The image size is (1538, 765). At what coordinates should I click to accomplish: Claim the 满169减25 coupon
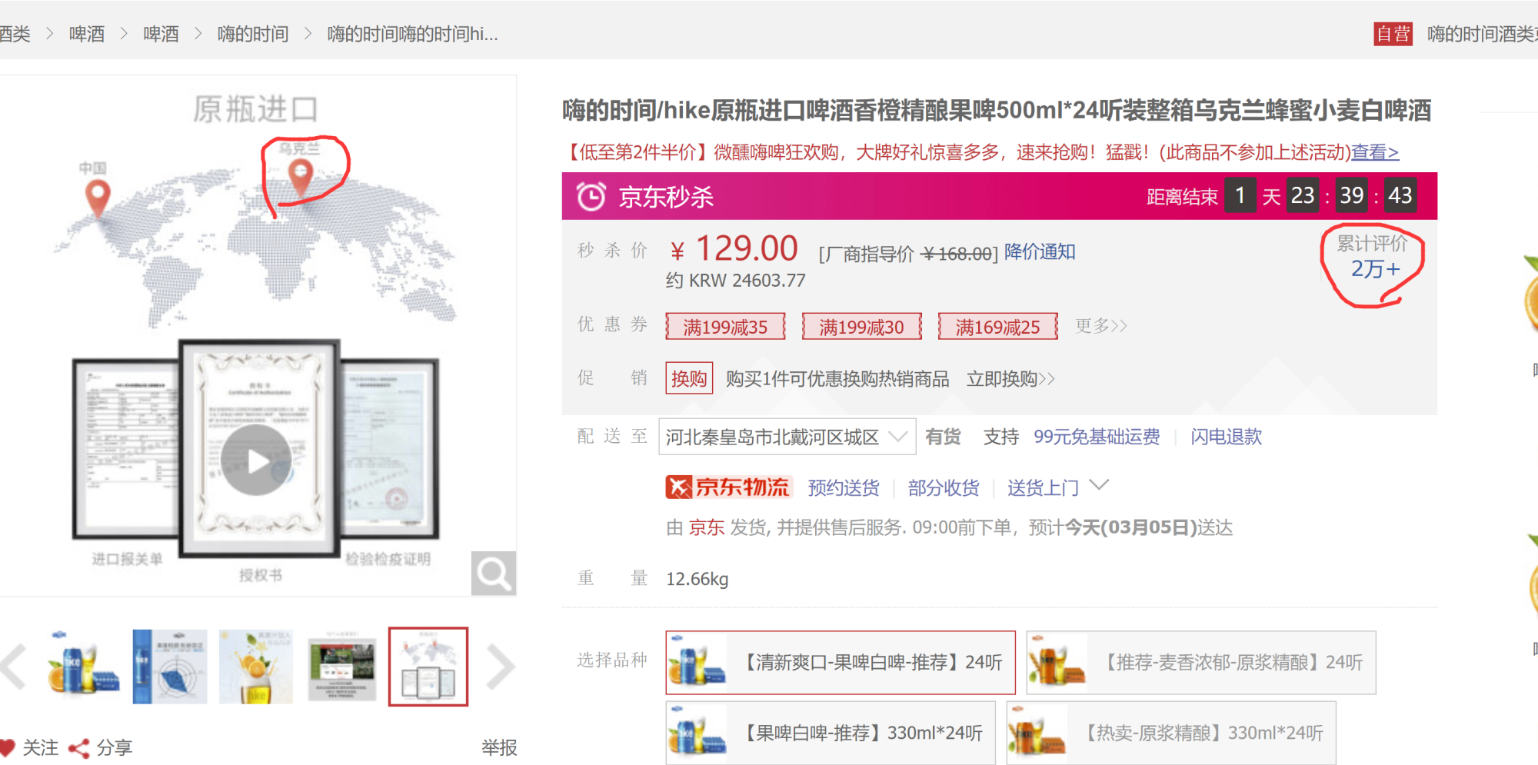(x=997, y=327)
